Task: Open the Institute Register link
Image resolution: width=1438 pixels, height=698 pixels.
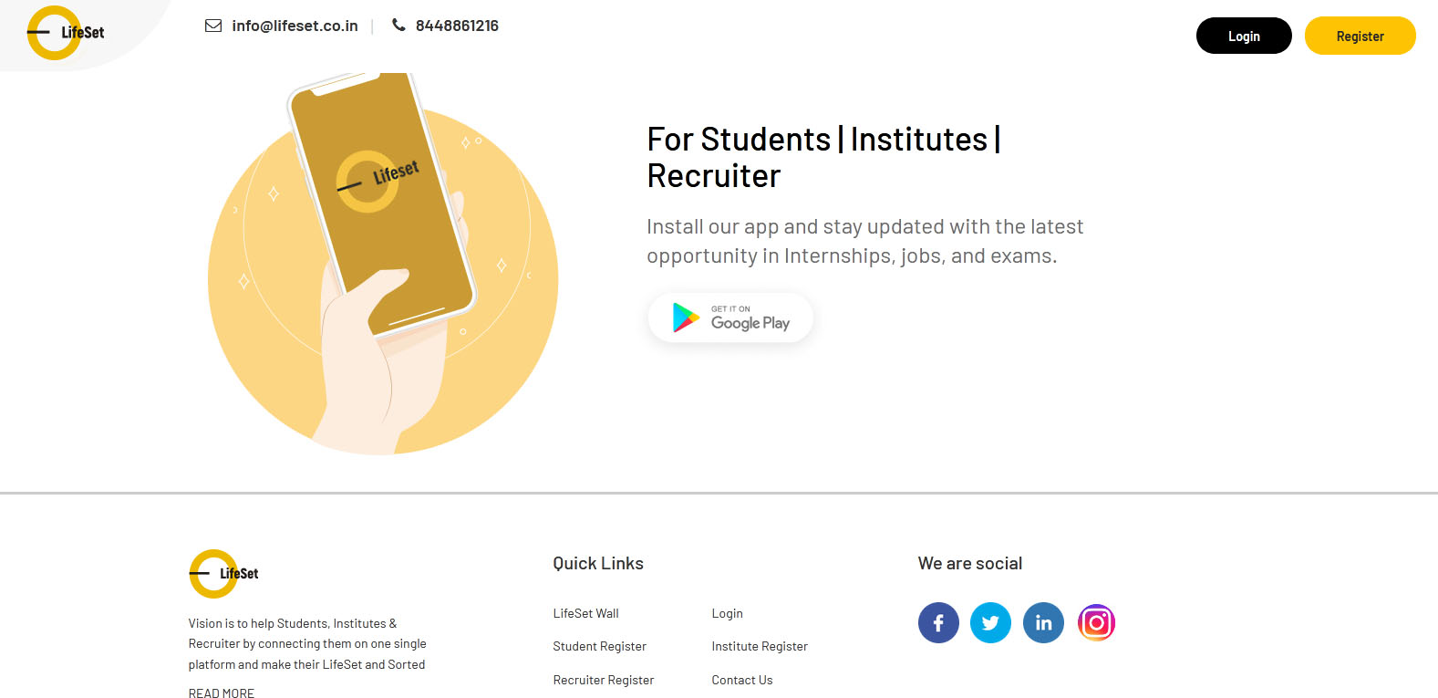Action: point(760,646)
